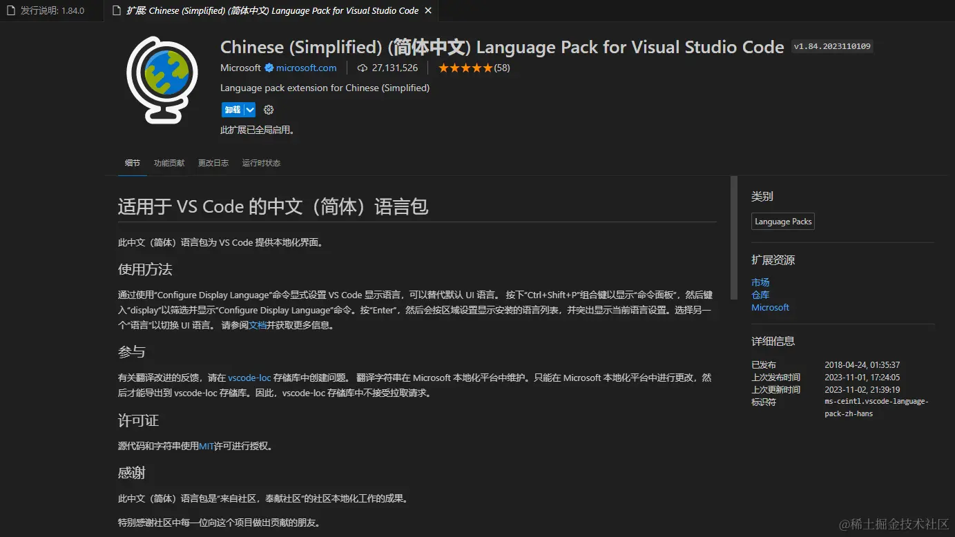Open the microsoft.com publisher link

[306, 68]
